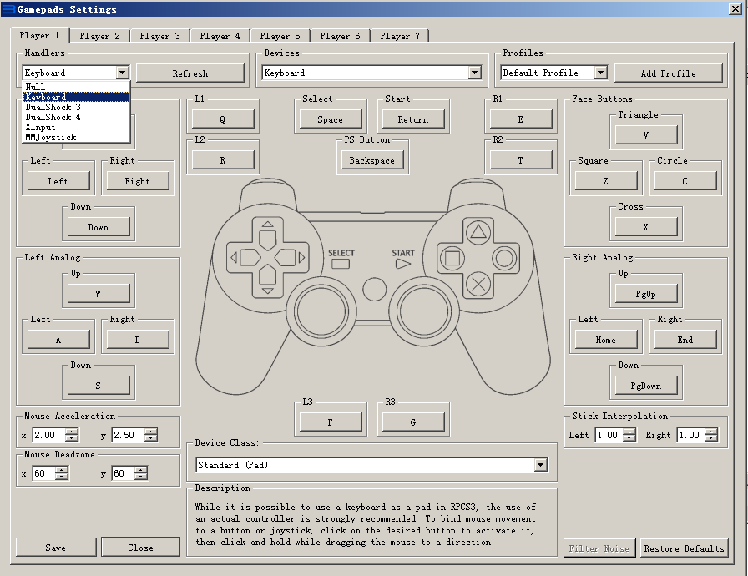The height and width of the screenshot is (576, 748).
Task: Select DualShock 4 from handlers list
Action: 53,117
